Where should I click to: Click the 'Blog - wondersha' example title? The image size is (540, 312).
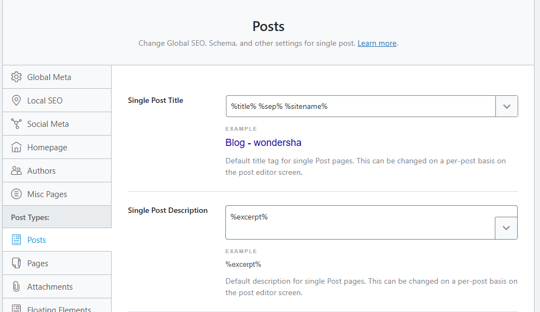point(263,143)
